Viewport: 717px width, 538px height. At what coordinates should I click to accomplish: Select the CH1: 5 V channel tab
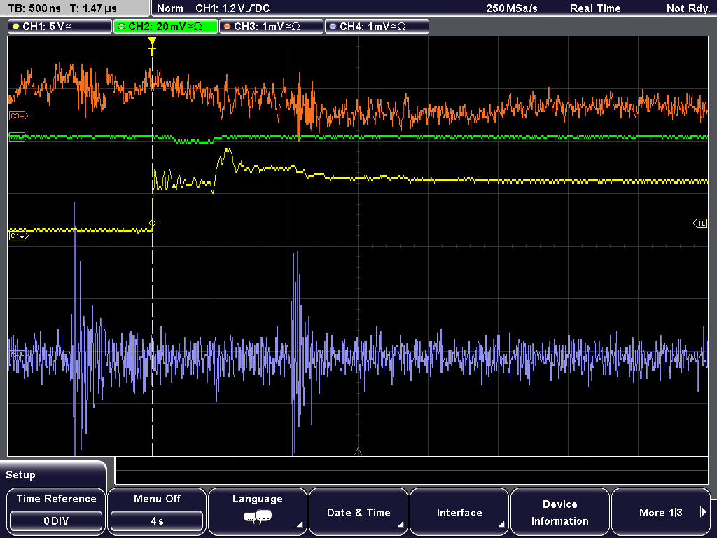[60, 27]
